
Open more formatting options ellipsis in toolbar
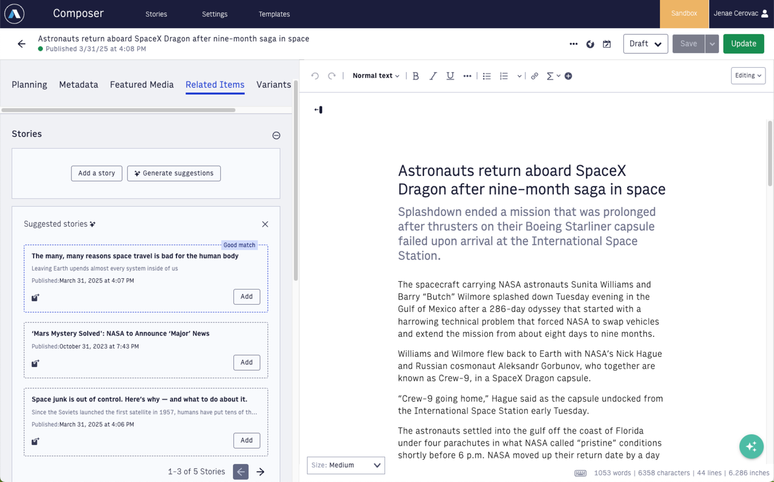(x=467, y=76)
